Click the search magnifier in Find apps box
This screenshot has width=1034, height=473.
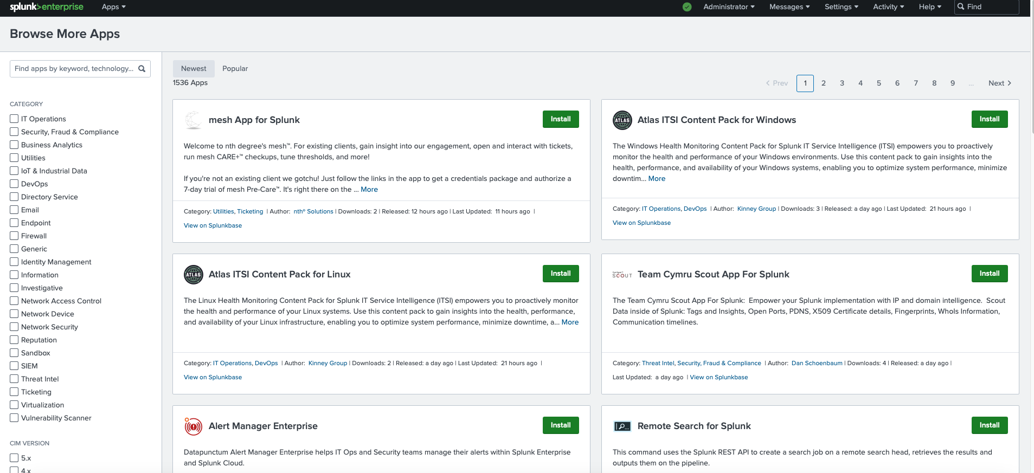pyautogui.click(x=142, y=69)
